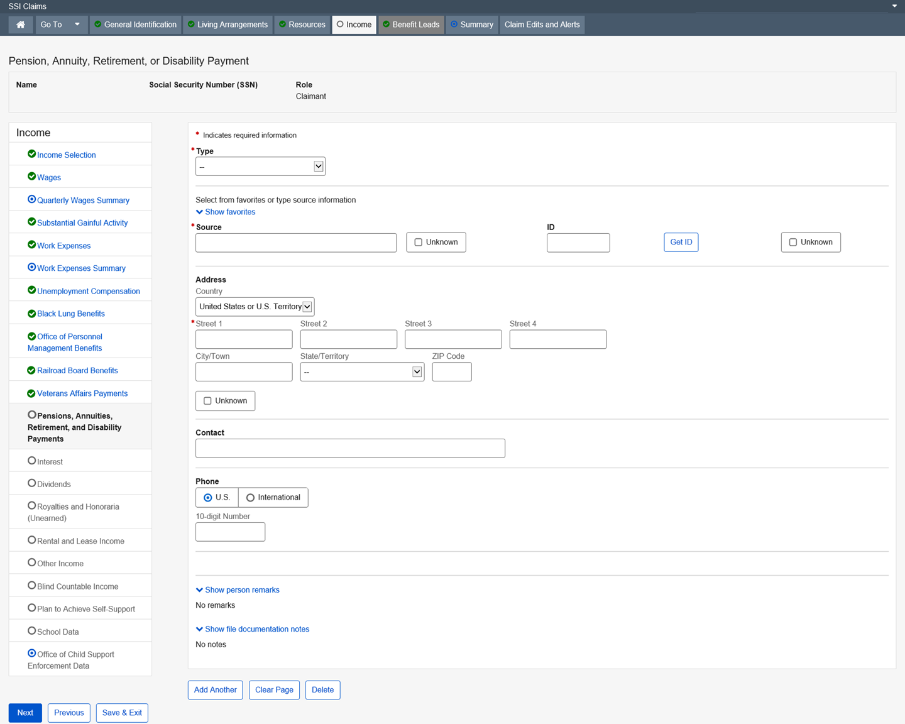Click the Save & Exit button
This screenshot has height=724, width=905.
tap(122, 713)
